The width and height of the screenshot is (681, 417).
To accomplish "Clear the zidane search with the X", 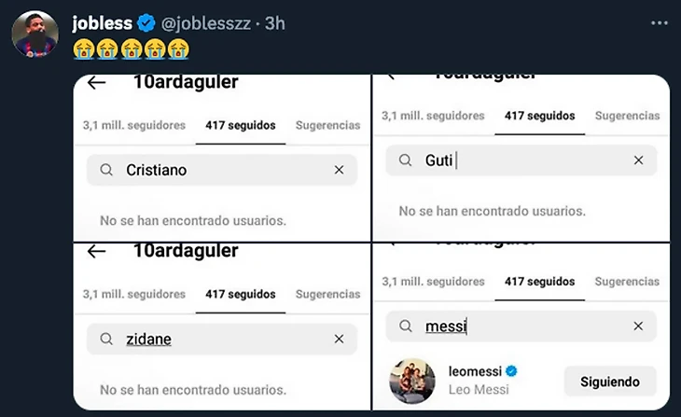I will 339,340.
